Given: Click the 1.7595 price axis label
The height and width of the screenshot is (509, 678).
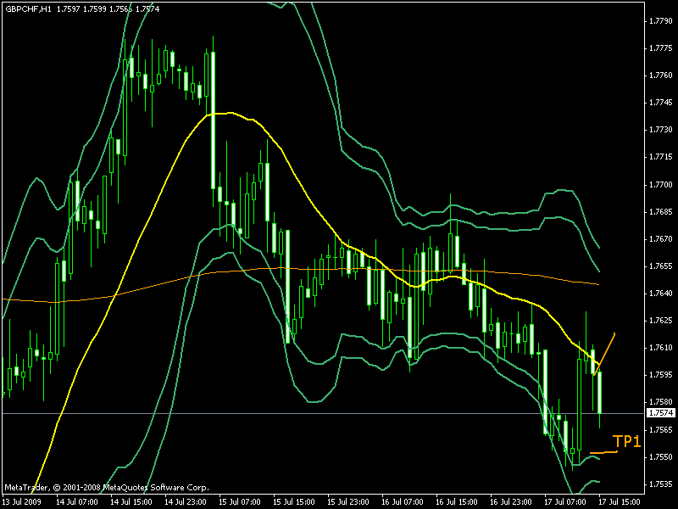Looking at the screenshot, I should pos(661,375).
